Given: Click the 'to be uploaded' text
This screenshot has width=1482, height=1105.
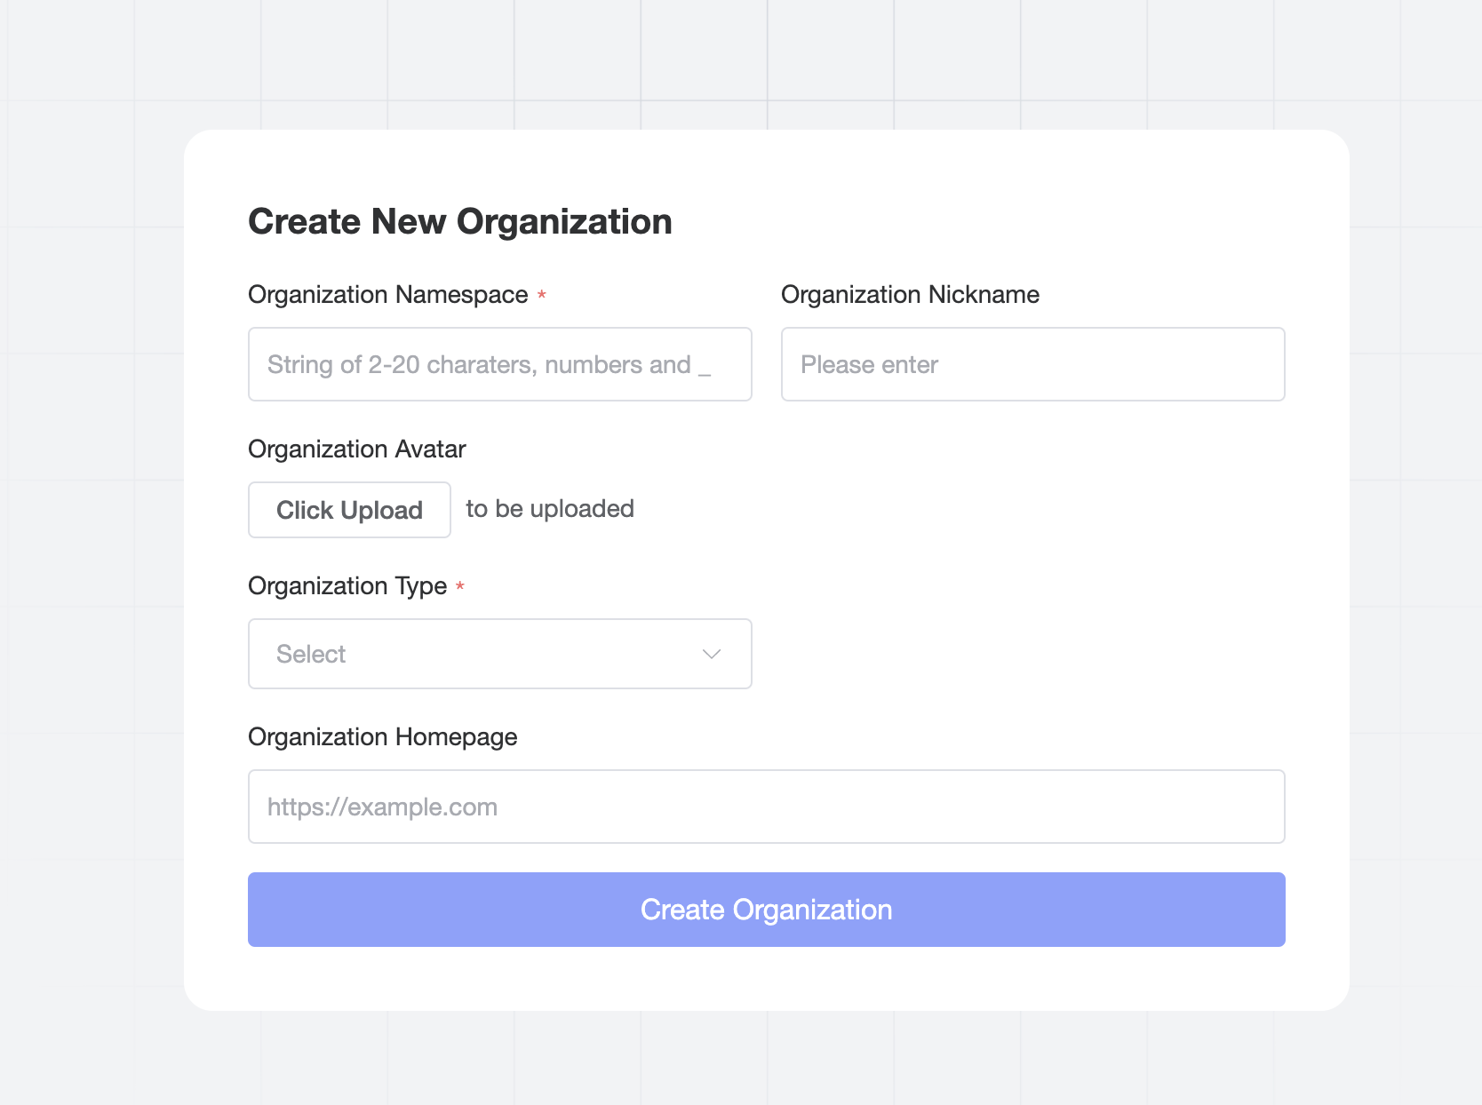Looking at the screenshot, I should (549, 508).
